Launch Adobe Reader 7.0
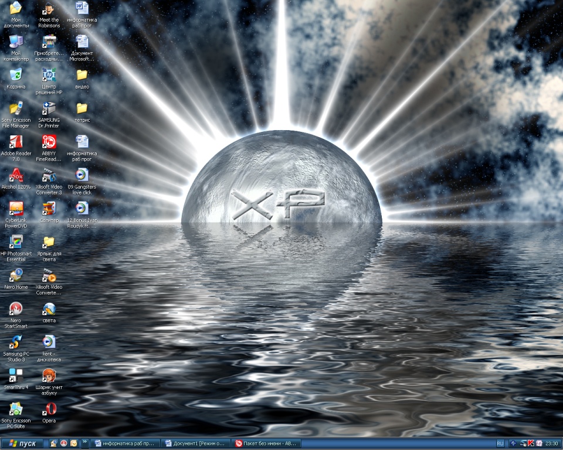This screenshot has width=563, height=450. click(x=16, y=149)
